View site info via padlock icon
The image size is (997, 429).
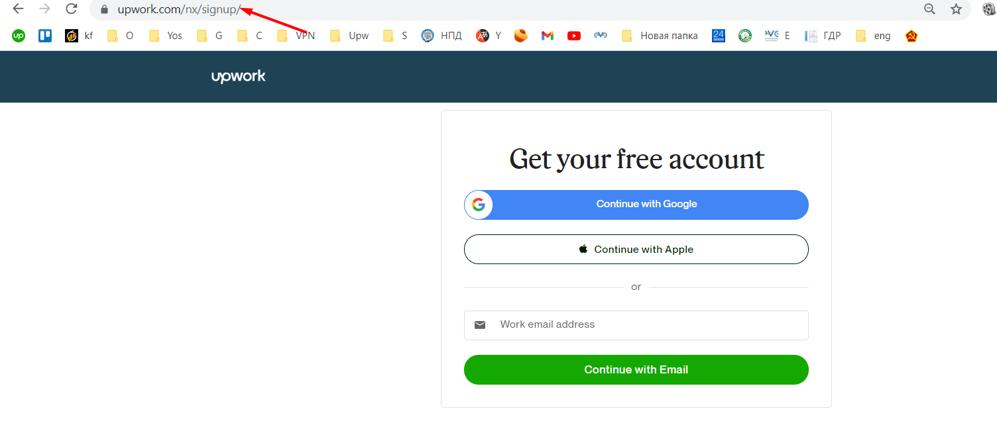pos(104,9)
